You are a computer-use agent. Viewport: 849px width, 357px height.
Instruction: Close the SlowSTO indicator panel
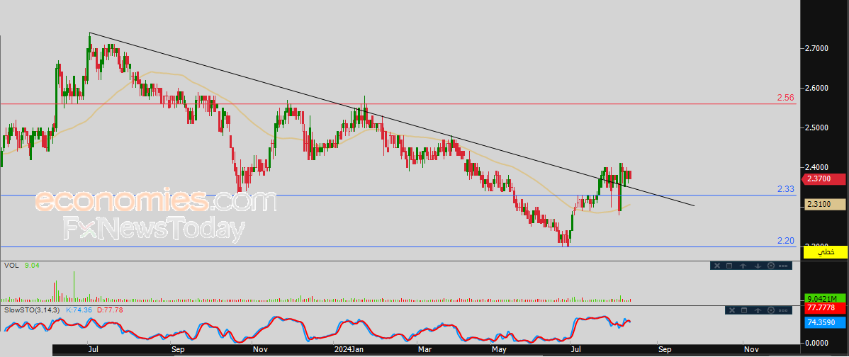[732, 310]
